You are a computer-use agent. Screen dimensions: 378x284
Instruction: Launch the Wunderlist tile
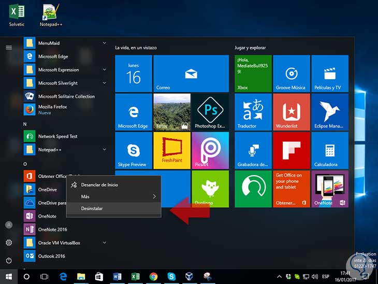click(292, 112)
